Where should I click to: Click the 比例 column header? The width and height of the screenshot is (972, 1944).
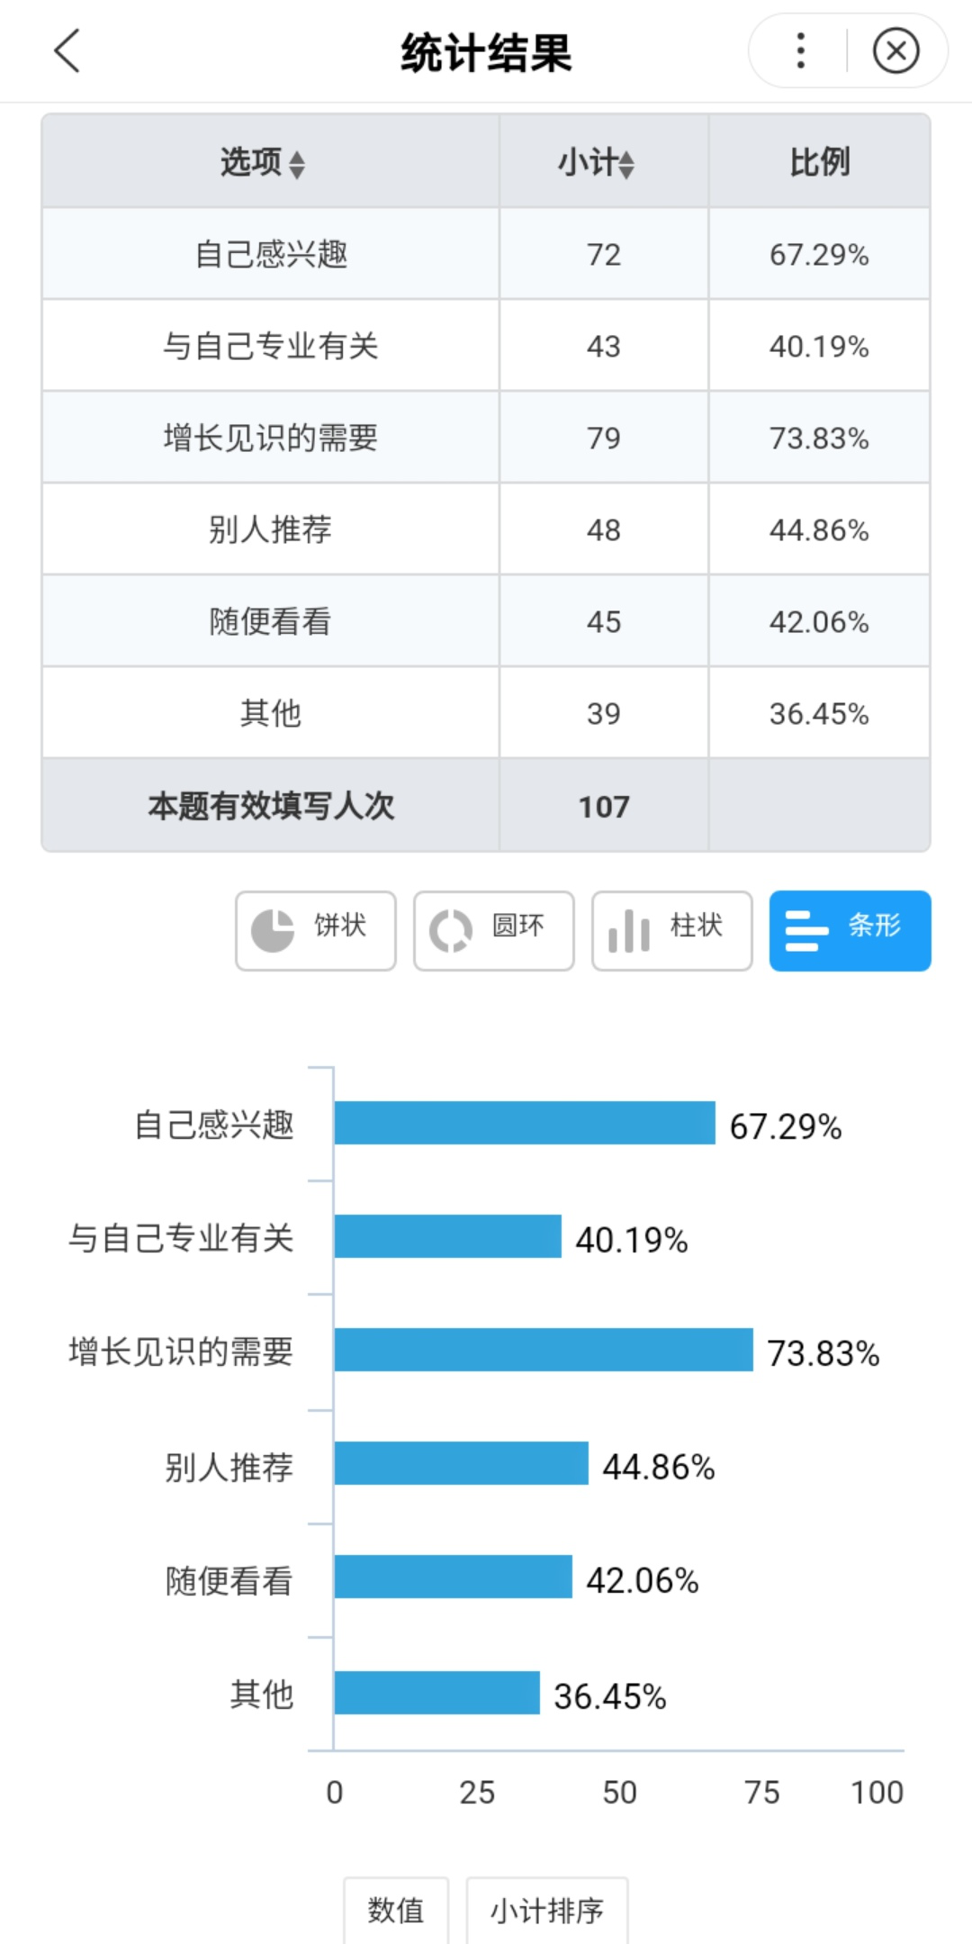(x=819, y=162)
